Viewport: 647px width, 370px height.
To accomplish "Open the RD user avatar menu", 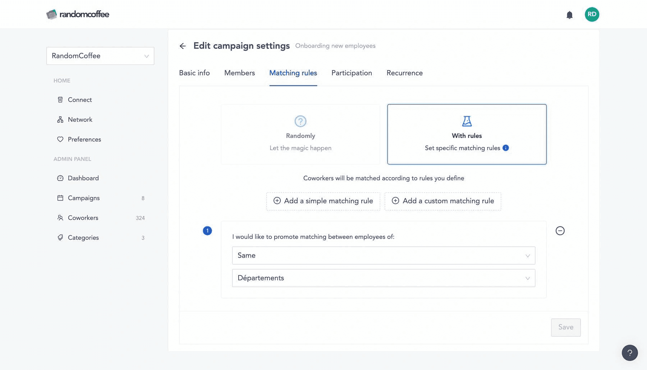I will click(592, 14).
